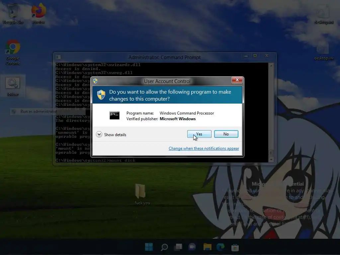Click 'C:\Windows\system32\xwreg.dll' line in Command Prompt
The height and width of the screenshot is (255, 340).
[x=94, y=73]
